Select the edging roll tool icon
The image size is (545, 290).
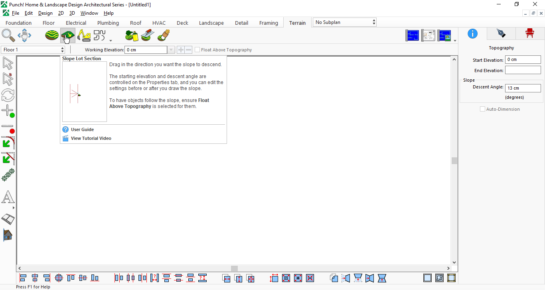click(x=164, y=35)
